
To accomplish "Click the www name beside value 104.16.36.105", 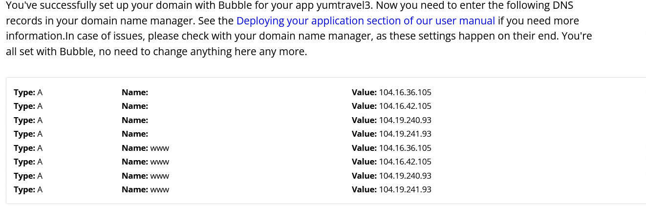I will 159,148.
